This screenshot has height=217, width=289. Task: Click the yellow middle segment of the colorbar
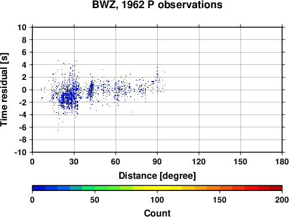157,188
